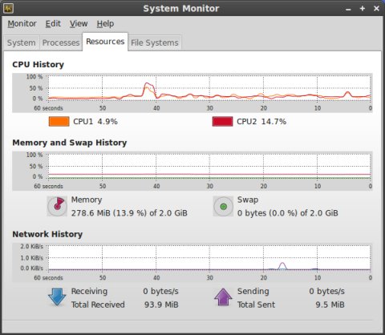Click the CPU2 14.7% label
The width and height of the screenshot is (385, 335).
[x=261, y=122]
